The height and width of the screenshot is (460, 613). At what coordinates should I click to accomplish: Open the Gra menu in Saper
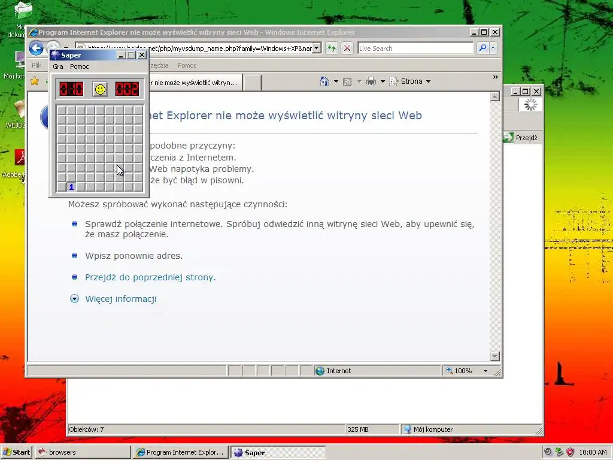(58, 66)
